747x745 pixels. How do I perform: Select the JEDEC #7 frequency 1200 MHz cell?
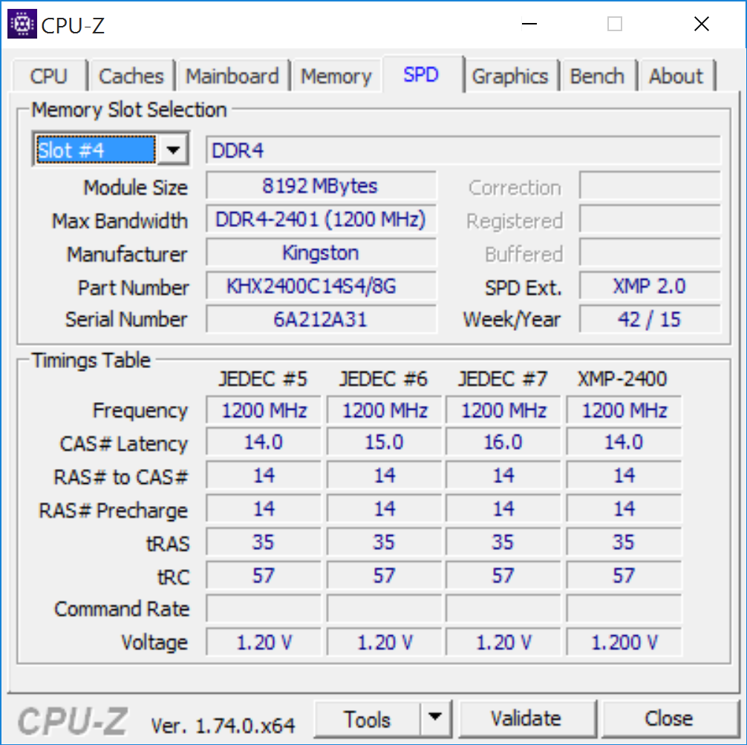point(503,410)
